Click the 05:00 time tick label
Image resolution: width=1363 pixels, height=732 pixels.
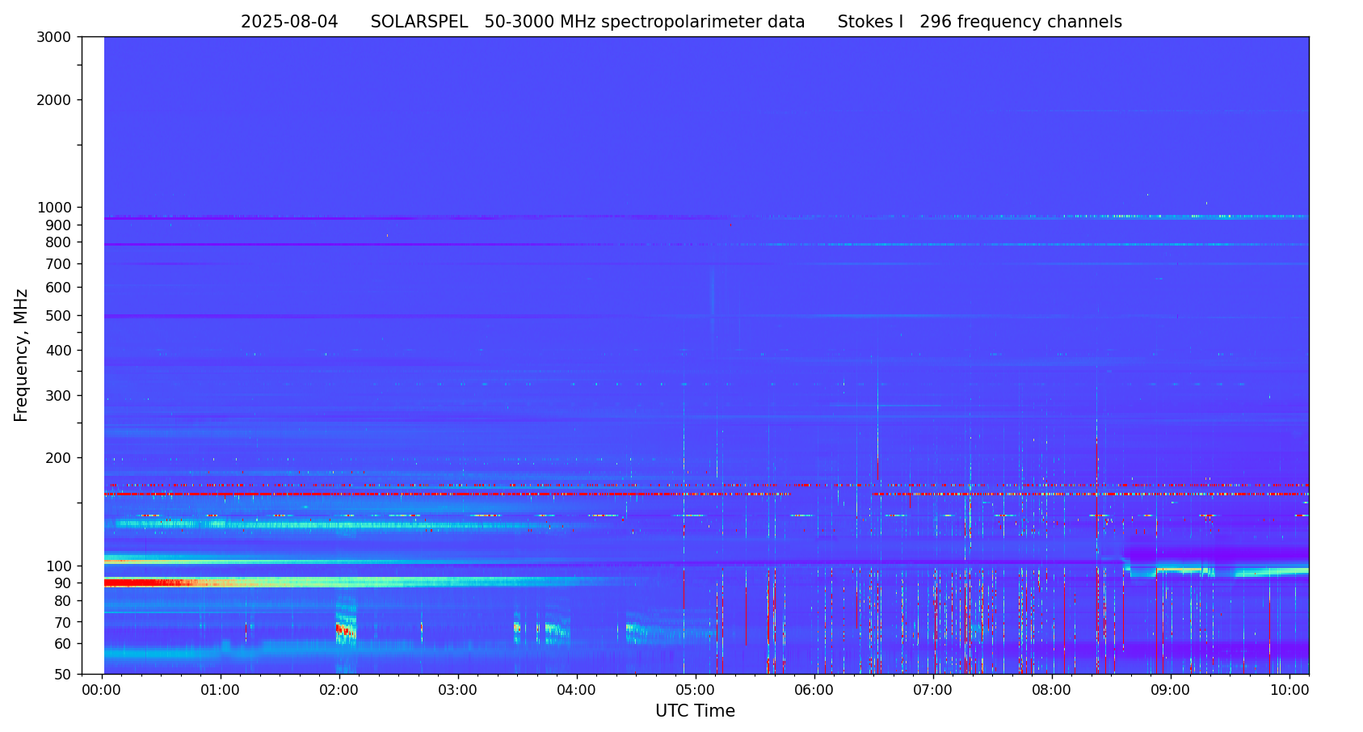(x=695, y=690)
